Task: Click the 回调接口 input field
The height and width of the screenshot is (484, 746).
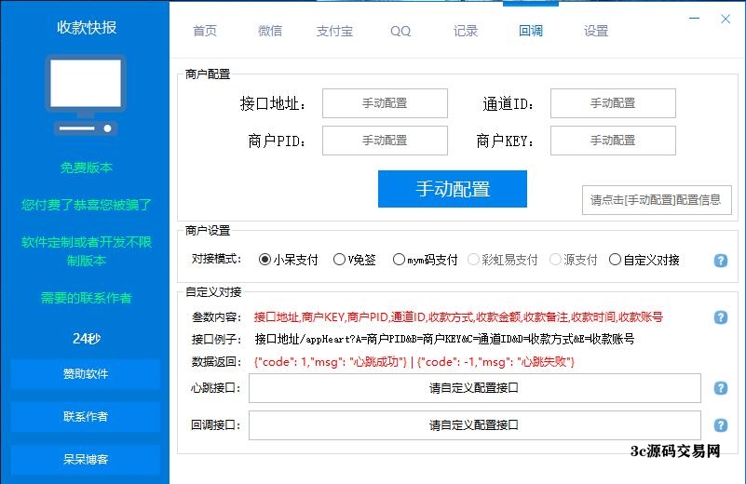Action: [x=475, y=425]
